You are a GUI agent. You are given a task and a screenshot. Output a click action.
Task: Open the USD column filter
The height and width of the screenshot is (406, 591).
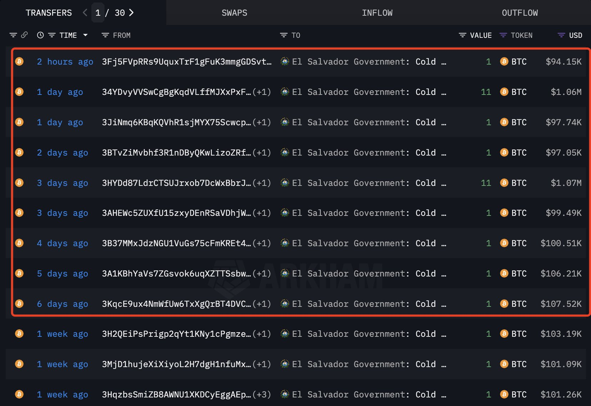tap(561, 35)
